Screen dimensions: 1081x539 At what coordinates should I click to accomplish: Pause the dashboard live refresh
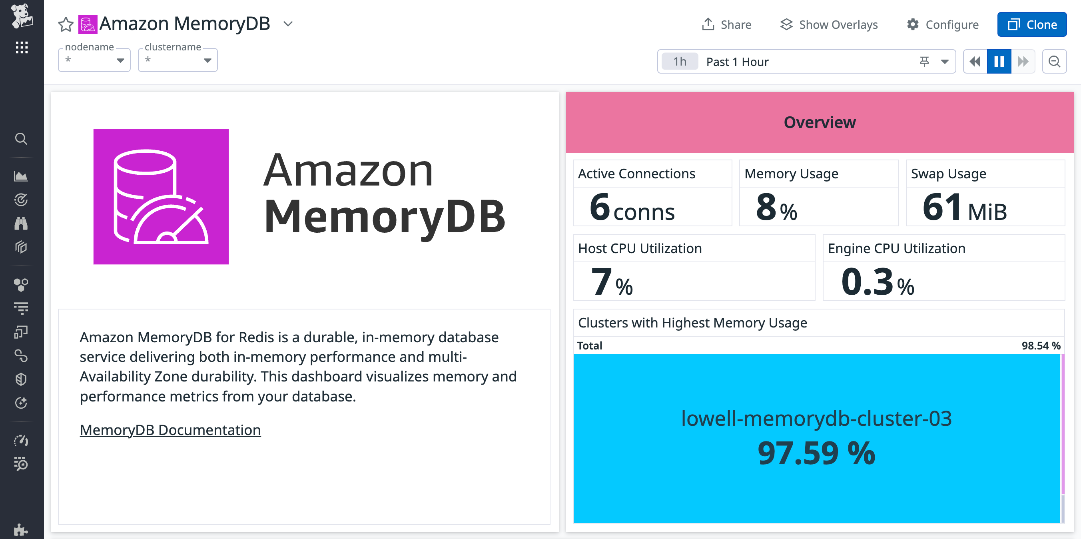(999, 61)
